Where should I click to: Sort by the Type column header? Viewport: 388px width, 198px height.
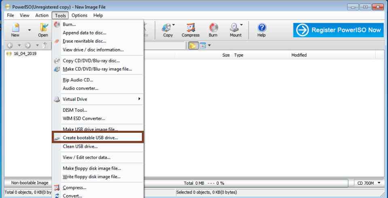coord(238,55)
